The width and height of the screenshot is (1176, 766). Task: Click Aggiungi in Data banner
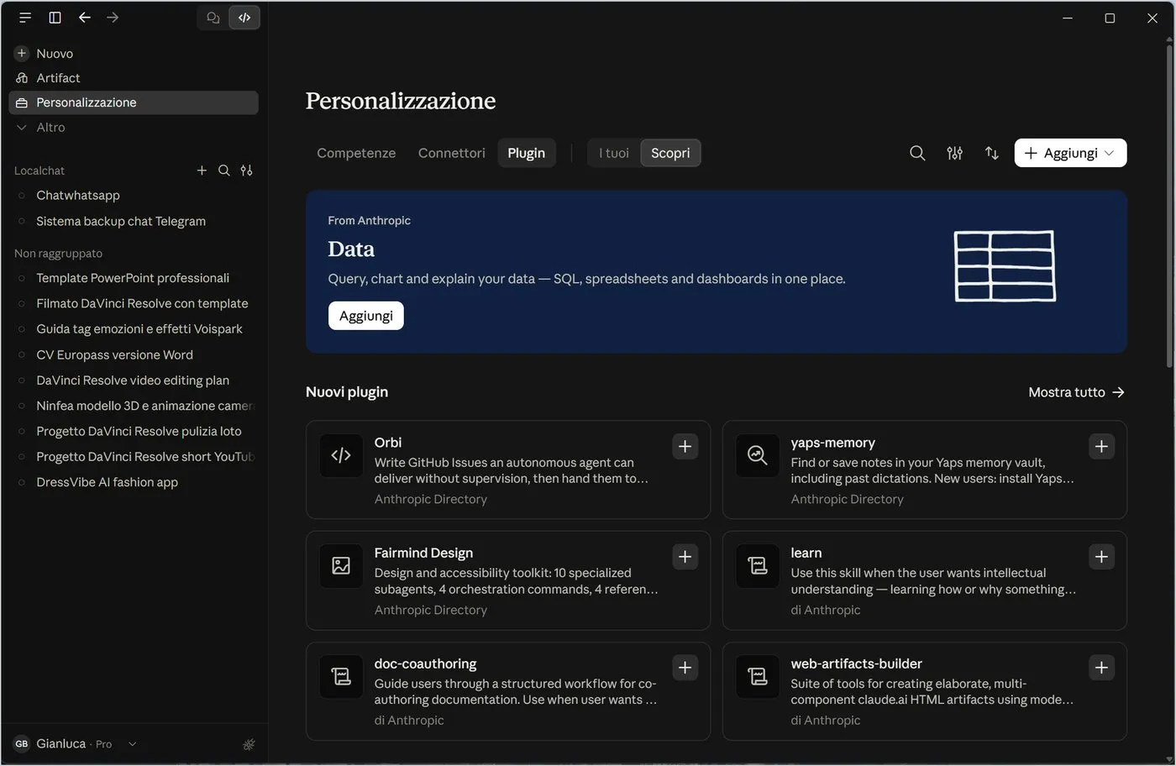coord(366,316)
